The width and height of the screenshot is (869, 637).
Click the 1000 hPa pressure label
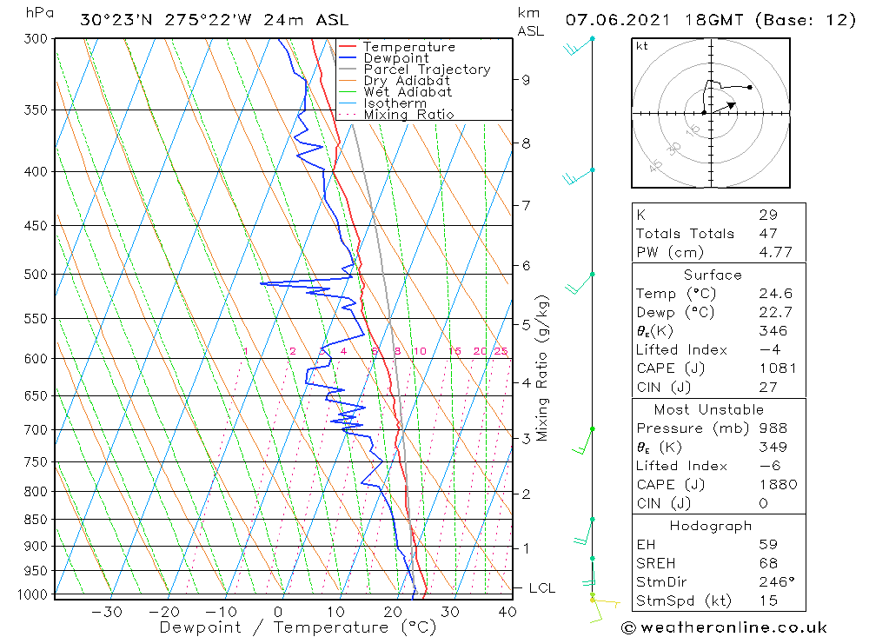(x=33, y=595)
